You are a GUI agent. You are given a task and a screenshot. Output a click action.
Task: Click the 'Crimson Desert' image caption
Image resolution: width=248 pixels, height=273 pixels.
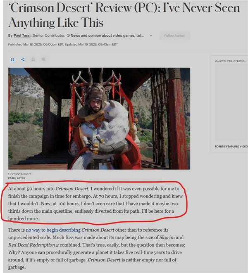point(19,174)
